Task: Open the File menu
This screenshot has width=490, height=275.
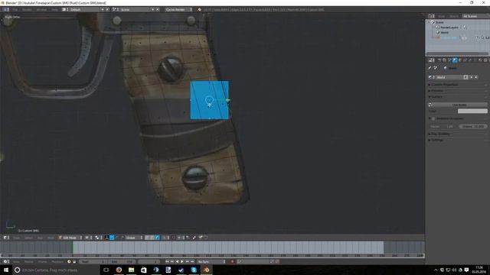Action: click(x=15, y=10)
